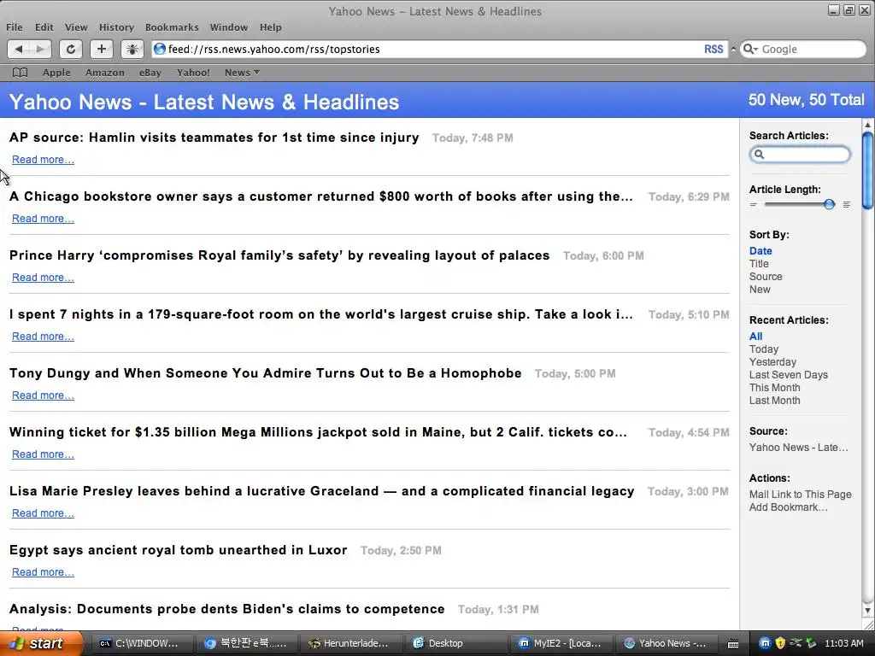Viewport: 875px width, 656px height.
Task: Sort articles by New
Action: pyautogui.click(x=760, y=290)
